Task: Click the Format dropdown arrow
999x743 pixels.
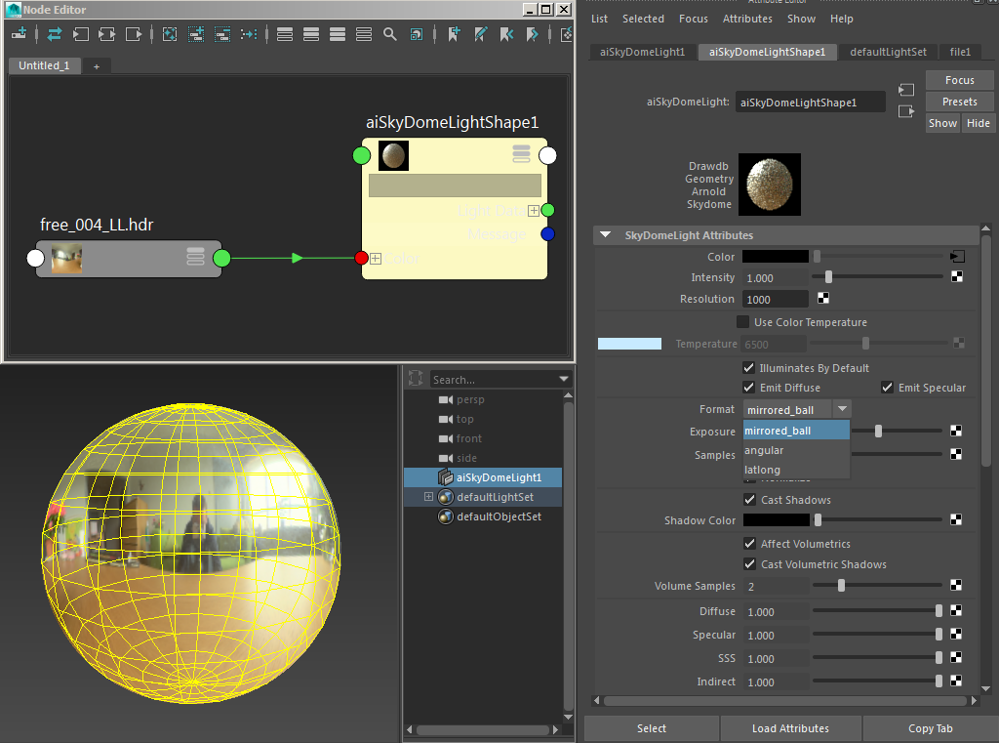Action: pyautogui.click(x=842, y=409)
